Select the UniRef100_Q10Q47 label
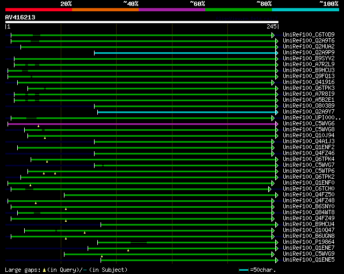Screen dimensions: 344x274 pyautogui.click(x=309, y=230)
